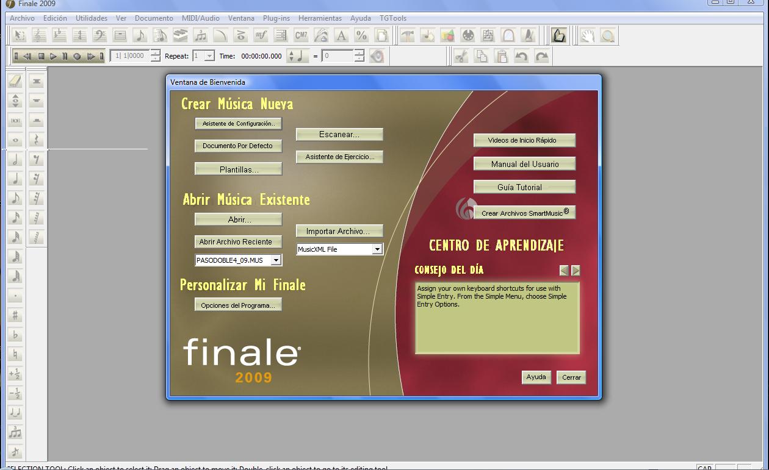Open the recent file PASODOBLE4_09.MUS dropdown
Image resolution: width=769 pixels, height=470 pixels.
coord(276,260)
